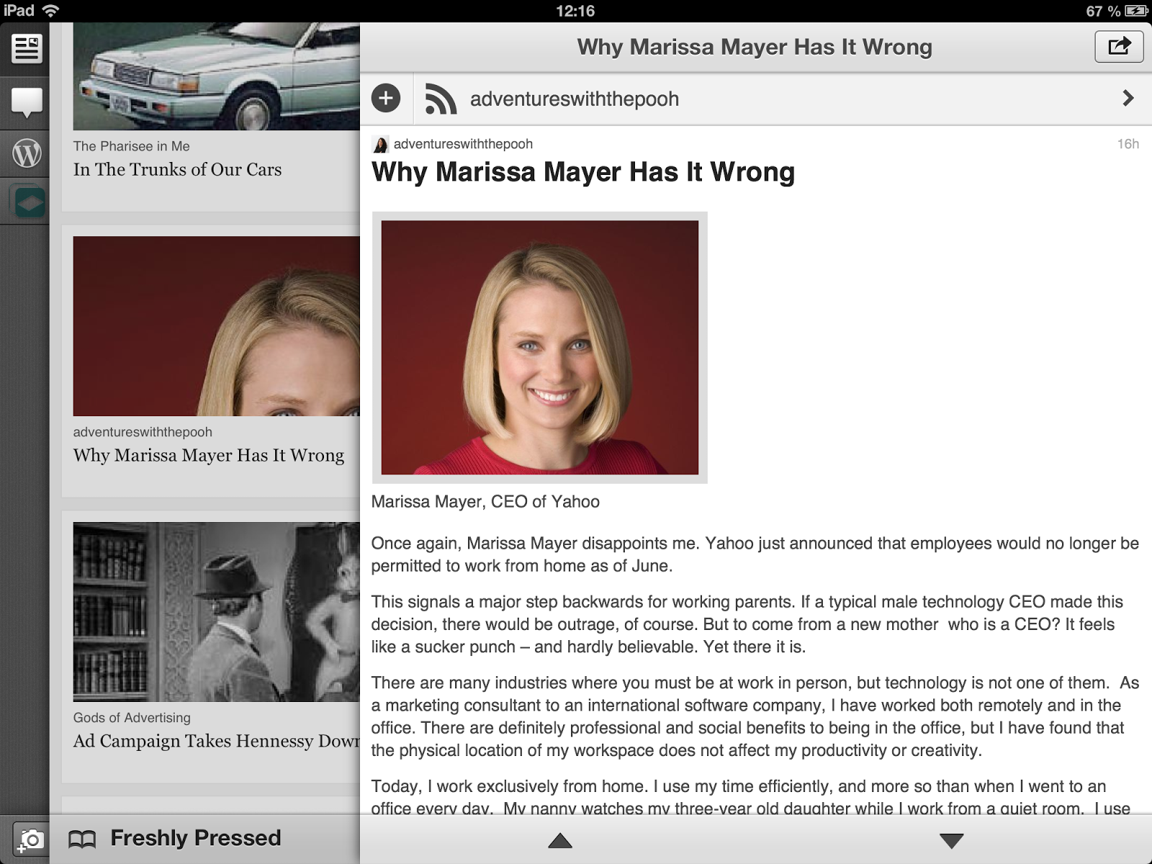The width and height of the screenshot is (1152, 864).
Task: Tap the article heading 'Why Marissa Mayer Has It Wrong'
Action: coord(583,173)
